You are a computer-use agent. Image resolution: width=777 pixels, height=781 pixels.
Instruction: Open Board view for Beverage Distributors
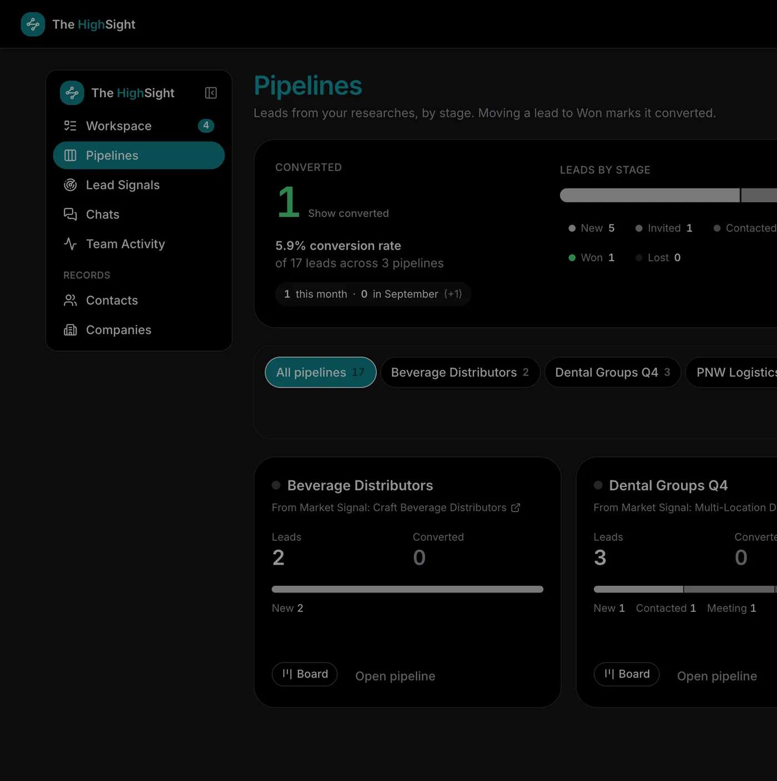[x=305, y=674]
